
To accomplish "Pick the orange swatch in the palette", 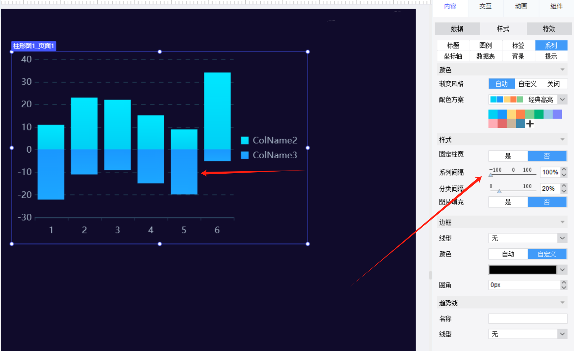I will [x=521, y=114].
